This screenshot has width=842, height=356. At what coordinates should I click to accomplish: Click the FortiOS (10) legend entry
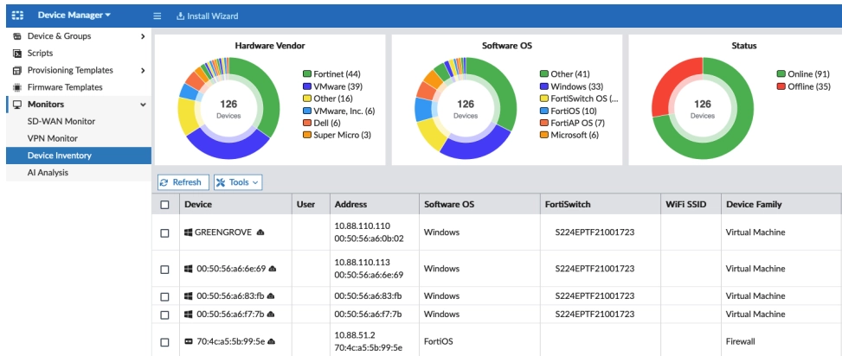[x=569, y=111]
